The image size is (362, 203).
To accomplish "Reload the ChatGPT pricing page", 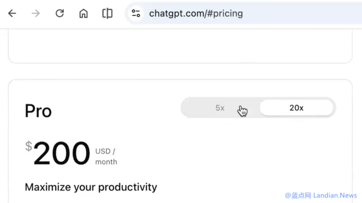I will click(x=60, y=13).
